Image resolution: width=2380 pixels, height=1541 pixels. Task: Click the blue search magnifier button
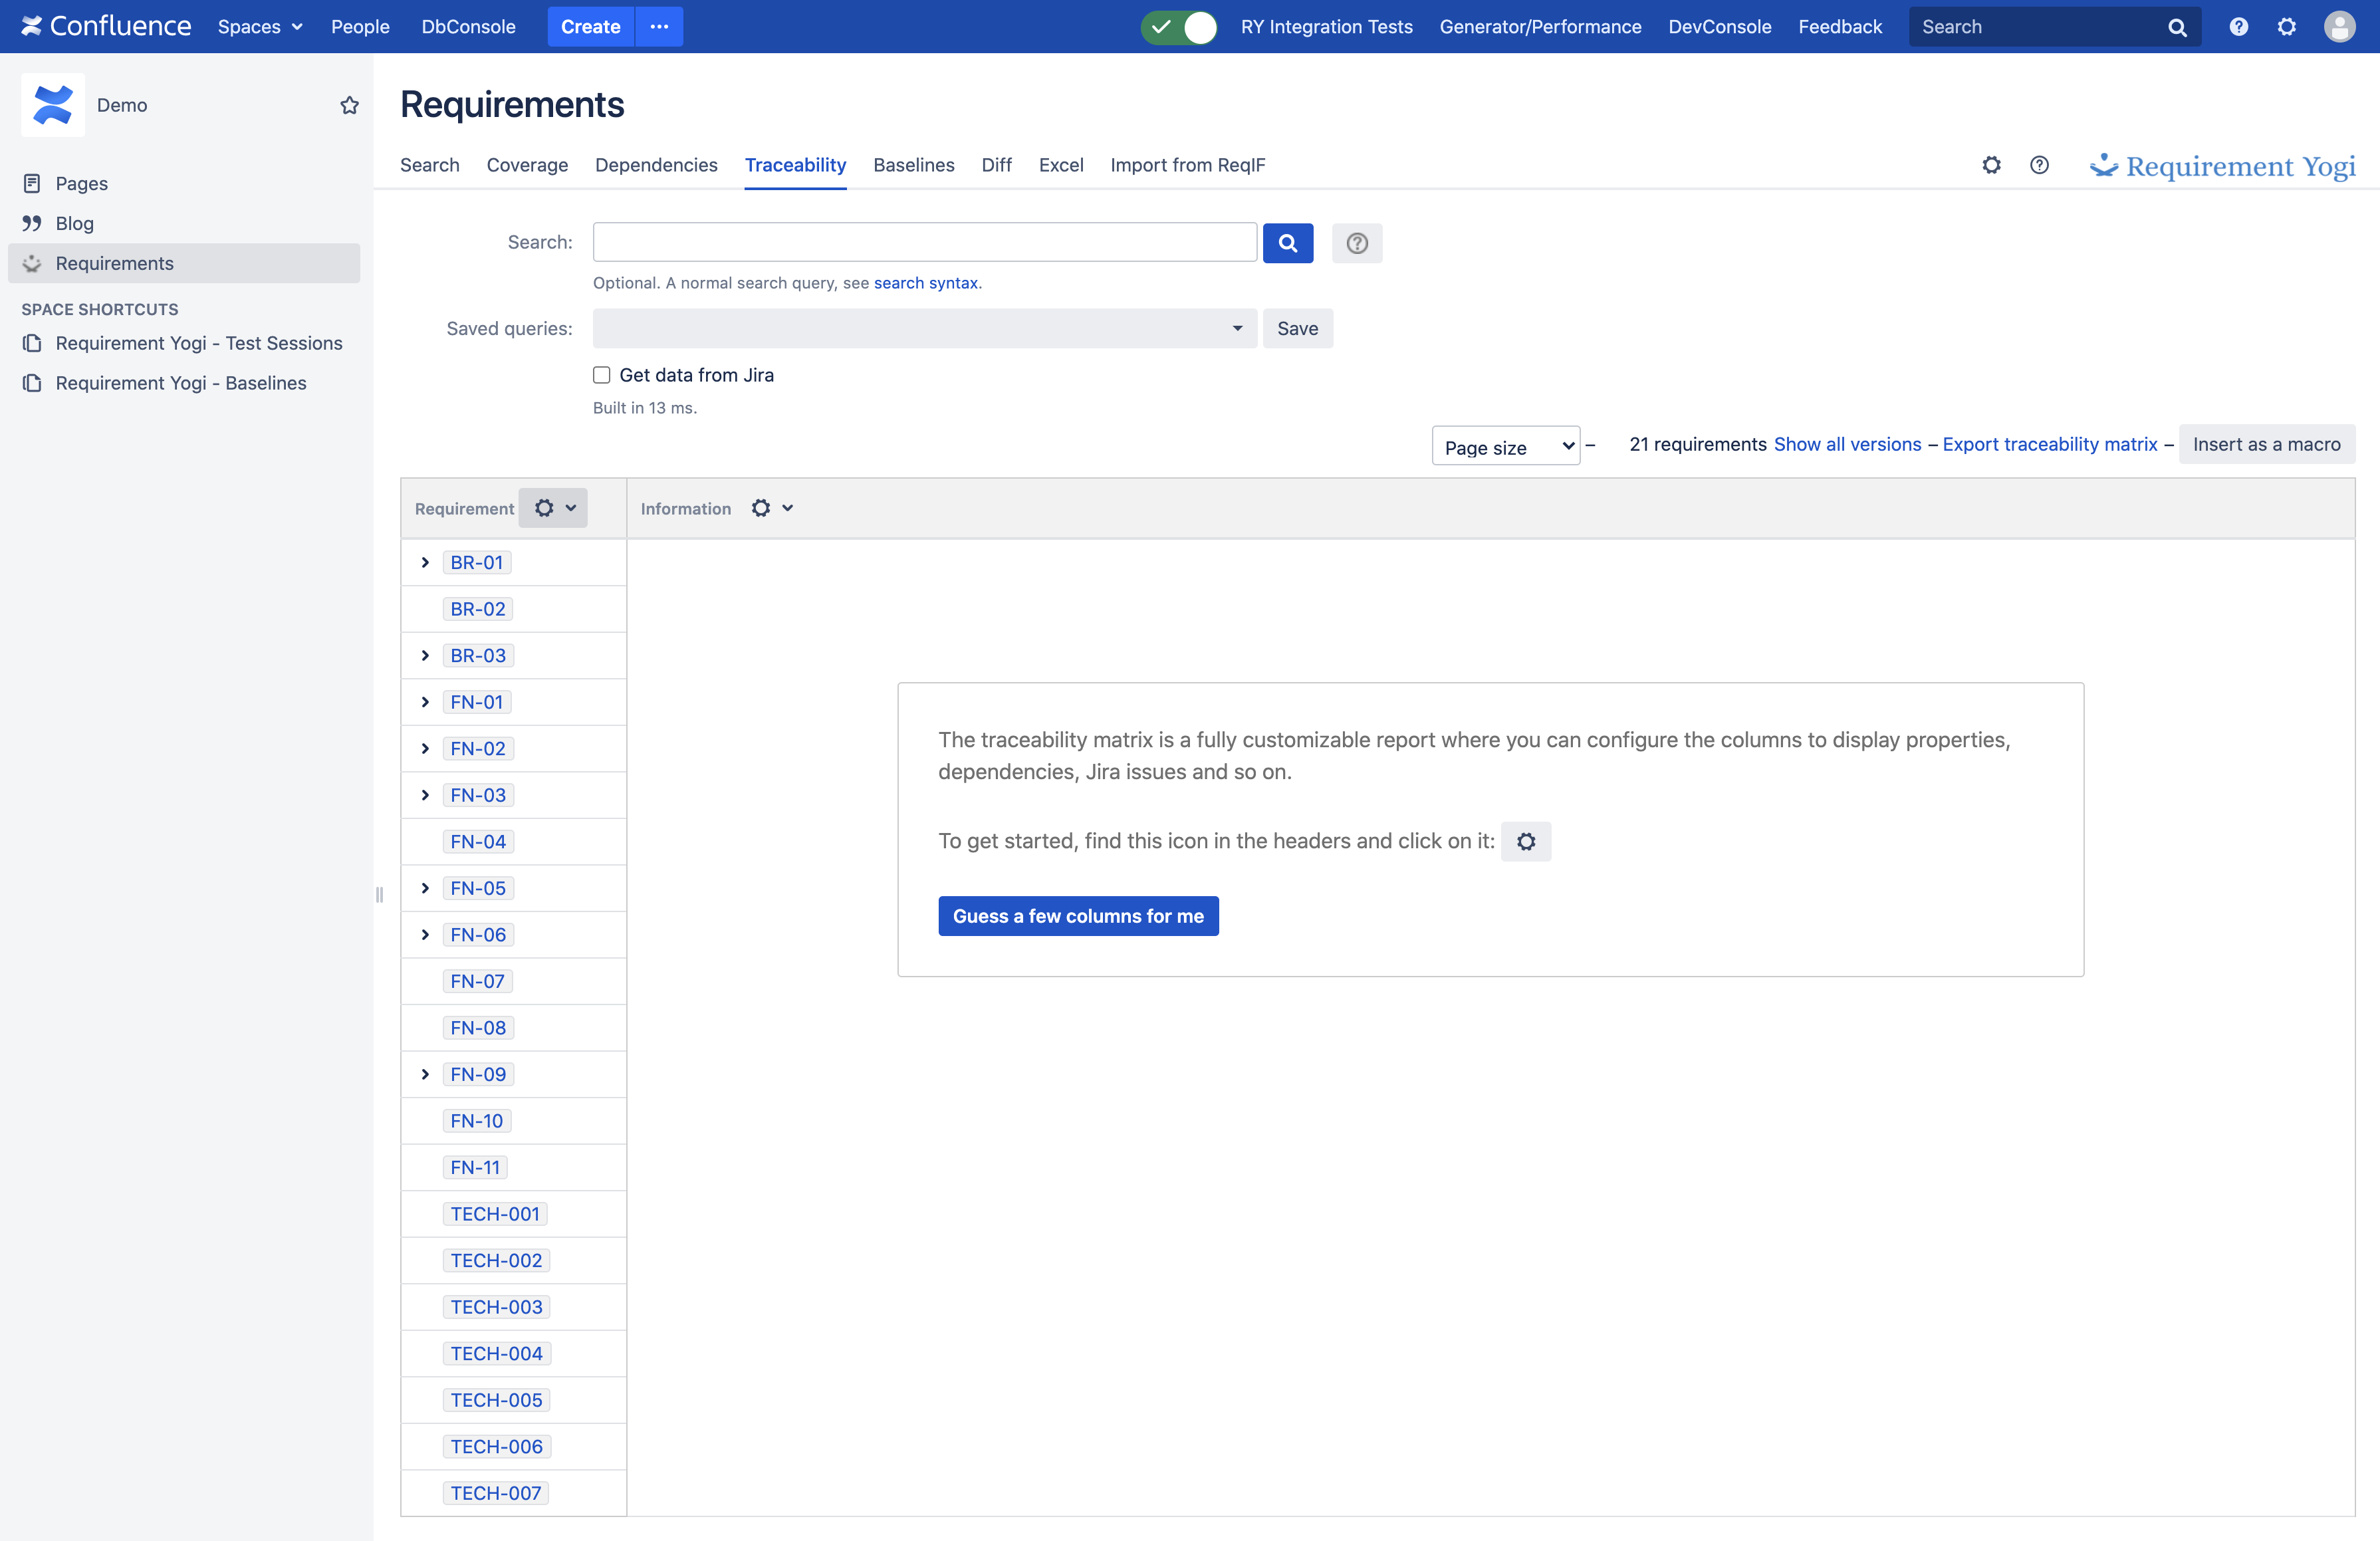[x=1287, y=243]
